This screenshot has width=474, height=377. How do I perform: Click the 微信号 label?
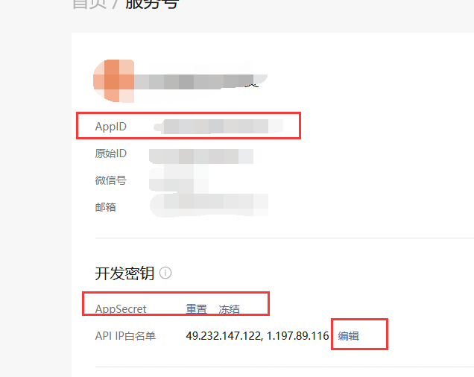[111, 180]
